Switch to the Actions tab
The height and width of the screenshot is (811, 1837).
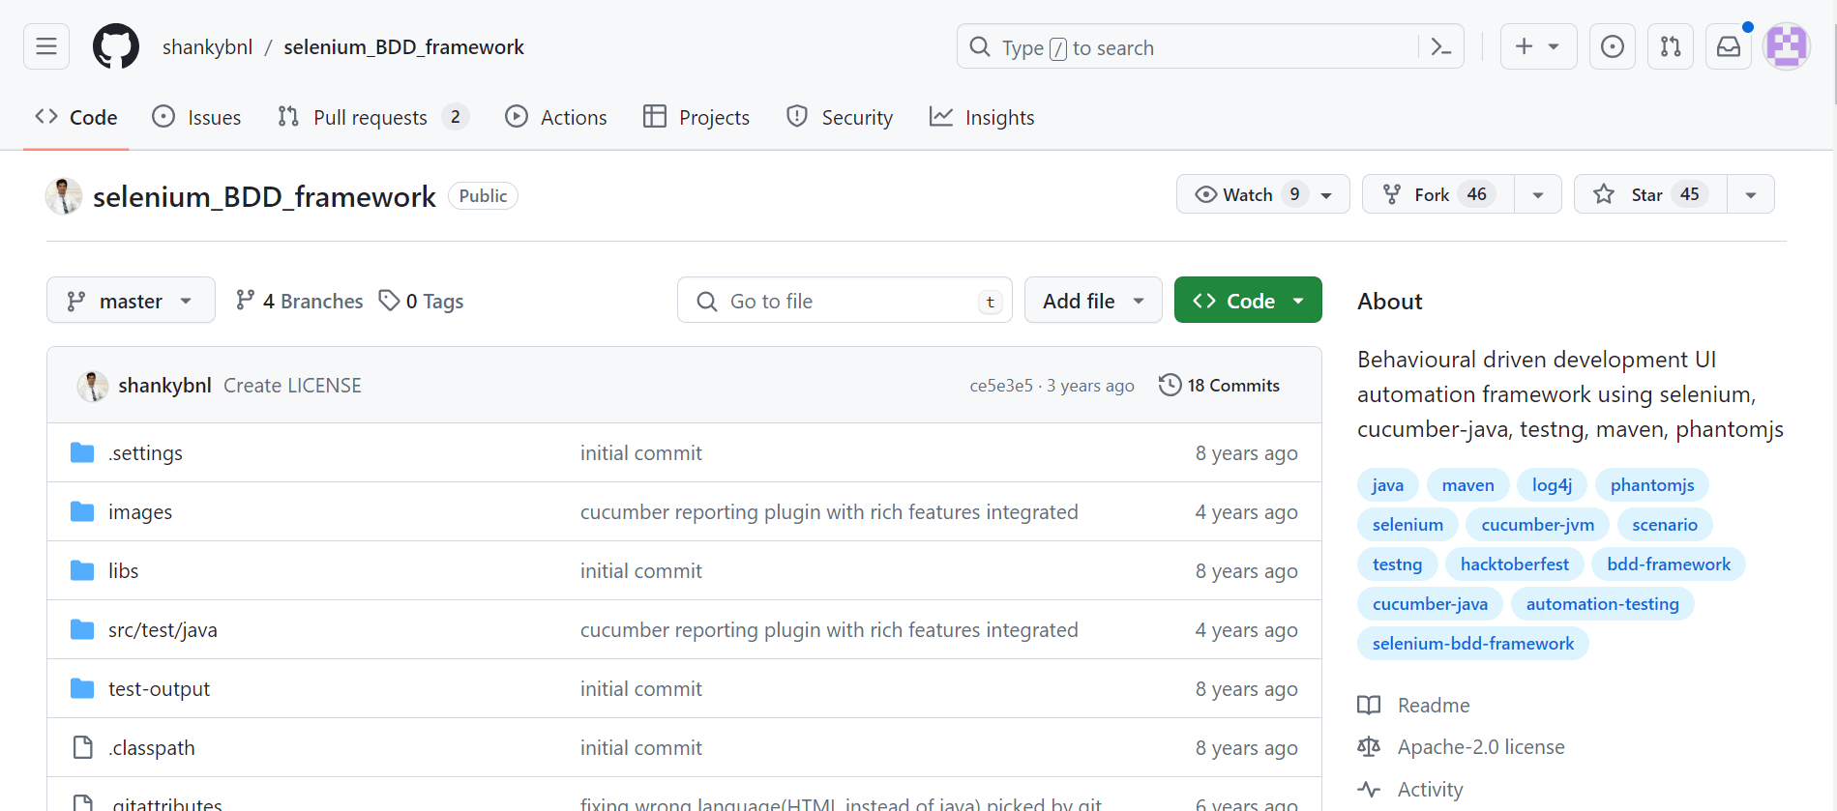click(556, 117)
